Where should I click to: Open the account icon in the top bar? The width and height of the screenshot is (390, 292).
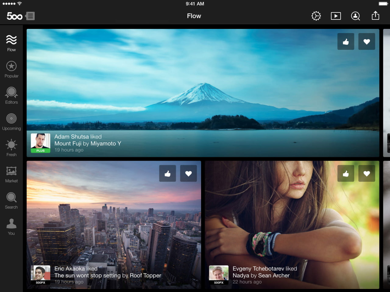pyautogui.click(x=356, y=16)
